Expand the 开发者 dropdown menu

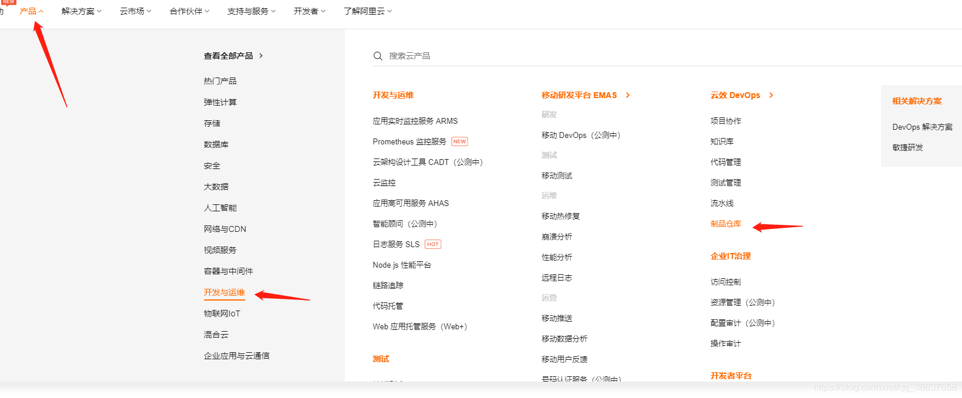tap(310, 11)
